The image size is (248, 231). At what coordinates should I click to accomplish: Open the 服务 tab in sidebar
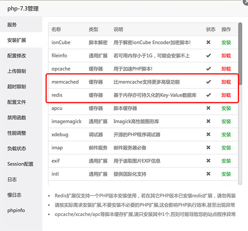click(x=21, y=25)
